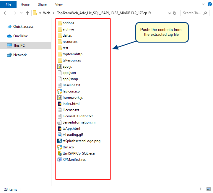Open Explorer help with the question mark icon

click(210, 4)
